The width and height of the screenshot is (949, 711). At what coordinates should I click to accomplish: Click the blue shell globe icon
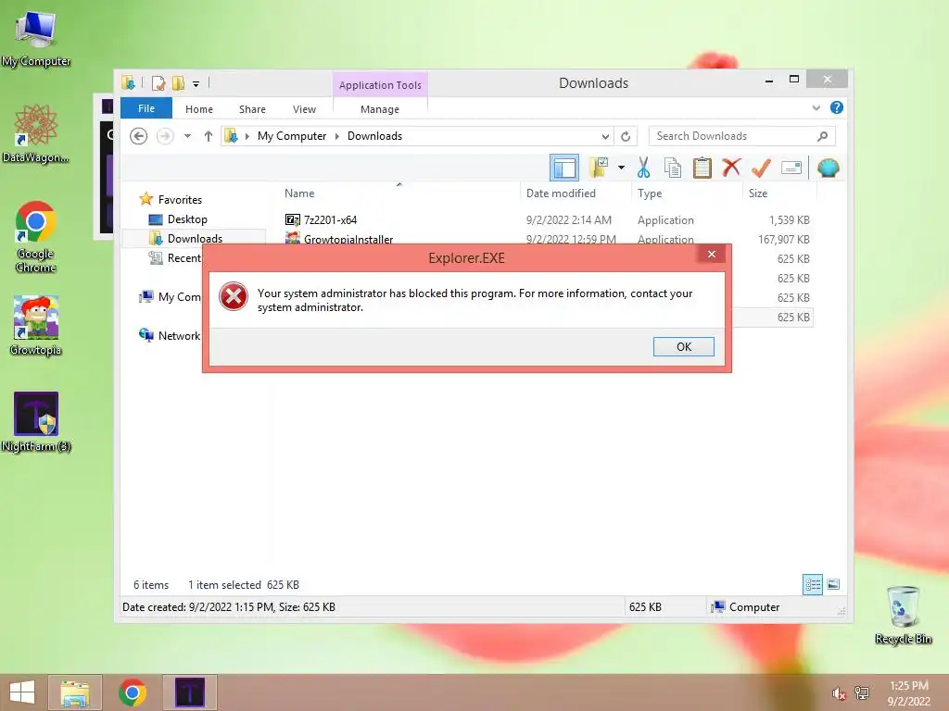click(828, 168)
